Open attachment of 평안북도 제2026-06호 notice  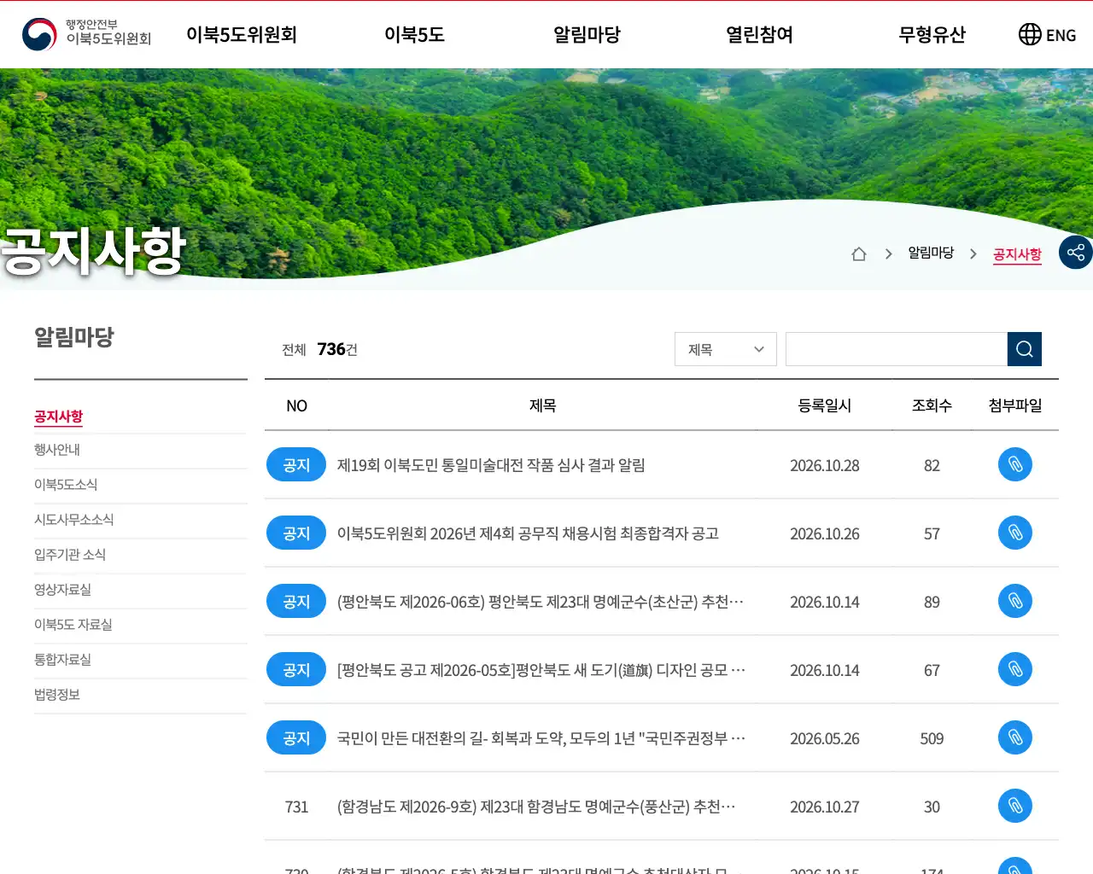click(1015, 601)
